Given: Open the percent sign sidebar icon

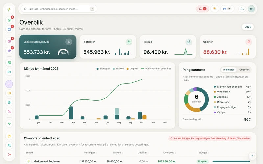Looking at the screenshot, I should coord(9,111).
